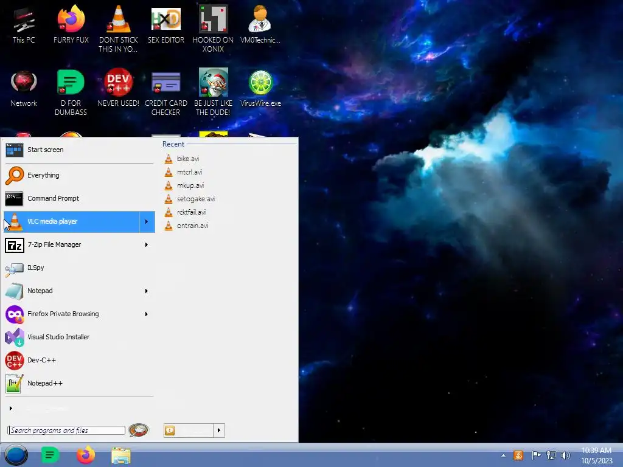Open HOOKED ON XONIX desktop shortcut

(213, 29)
